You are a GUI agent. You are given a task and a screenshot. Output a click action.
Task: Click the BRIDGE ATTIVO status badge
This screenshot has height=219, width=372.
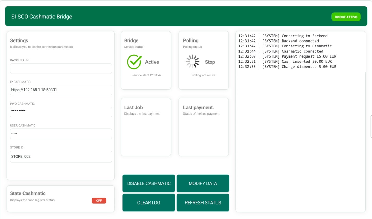(346, 17)
